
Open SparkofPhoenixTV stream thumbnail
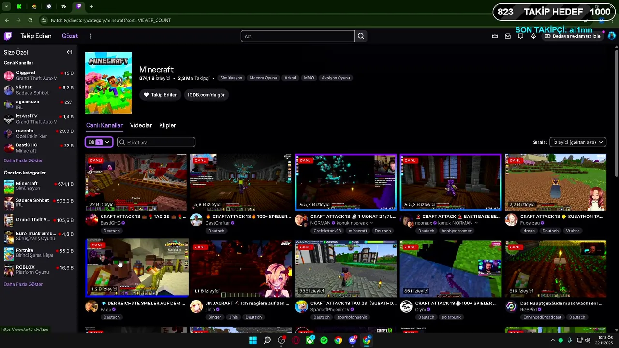pyautogui.click(x=346, y=269)
